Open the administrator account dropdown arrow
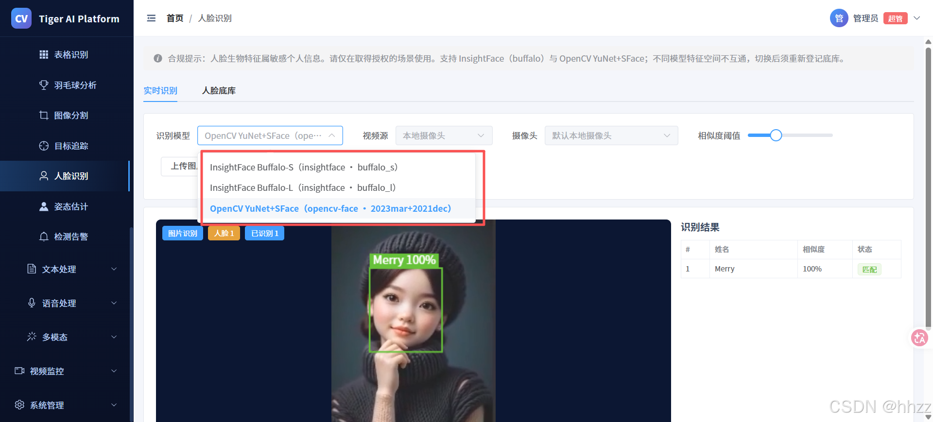The height and width of the screenshot is (422, 933). [917, 18]
